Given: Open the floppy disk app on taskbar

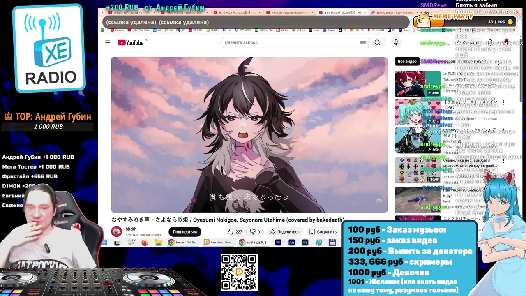Looking at the screenshot, I should tap(332, 243).
